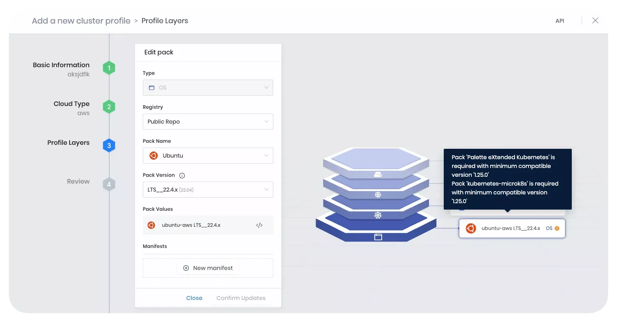Click the Pack Version info icon
617x322 pixels.
pyautogui.click(x=182, y=175)
